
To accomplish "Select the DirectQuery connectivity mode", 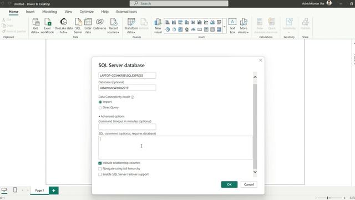I will click(100, 108).
